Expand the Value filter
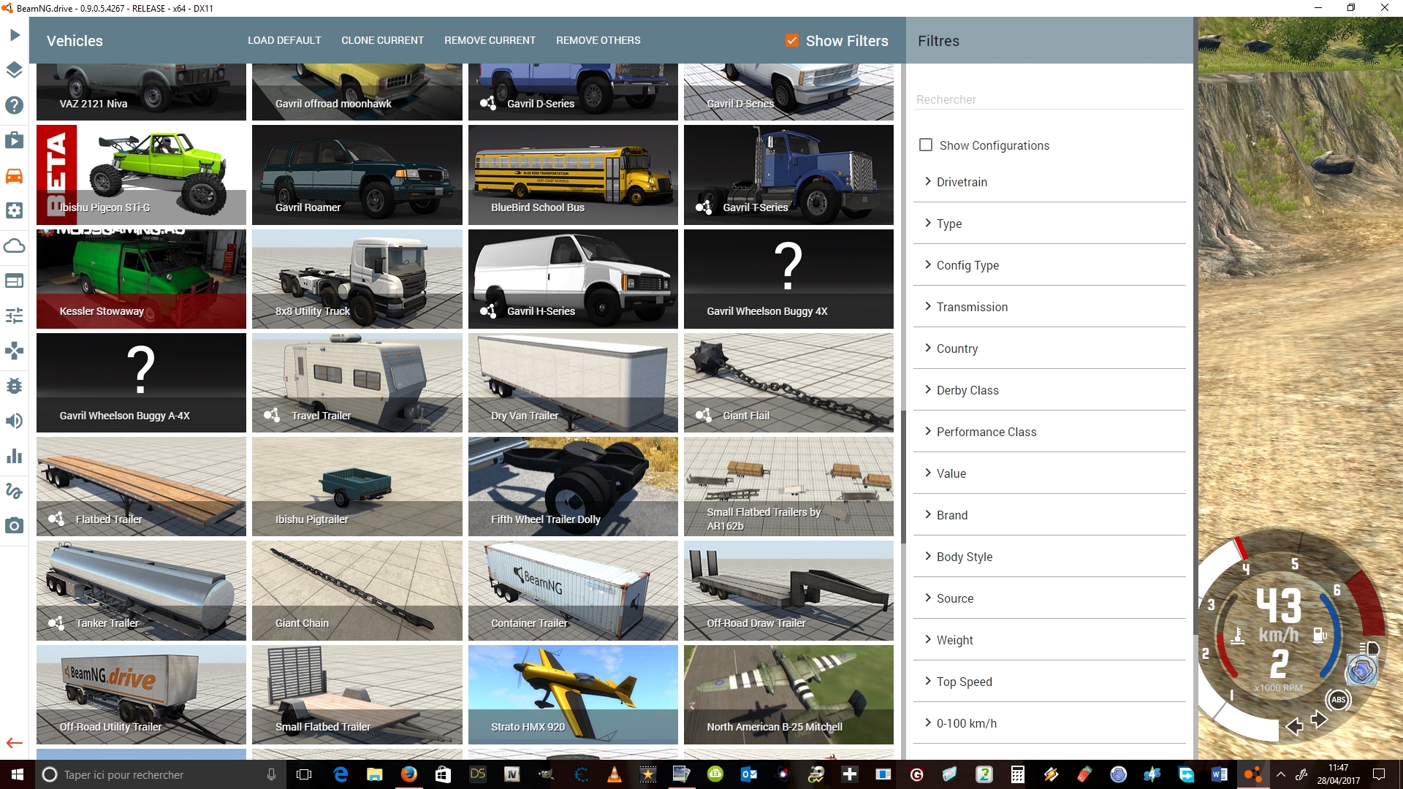This screenshot has width=1403, height=789. click(1049, 473)
